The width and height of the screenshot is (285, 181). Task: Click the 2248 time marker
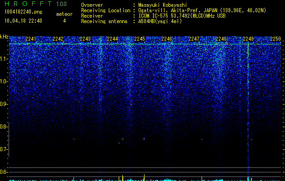point(221,38)
